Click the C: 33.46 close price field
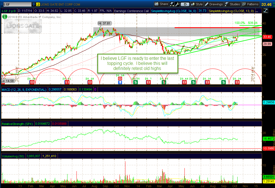The image size is (275, 188). tap(80, 11)
